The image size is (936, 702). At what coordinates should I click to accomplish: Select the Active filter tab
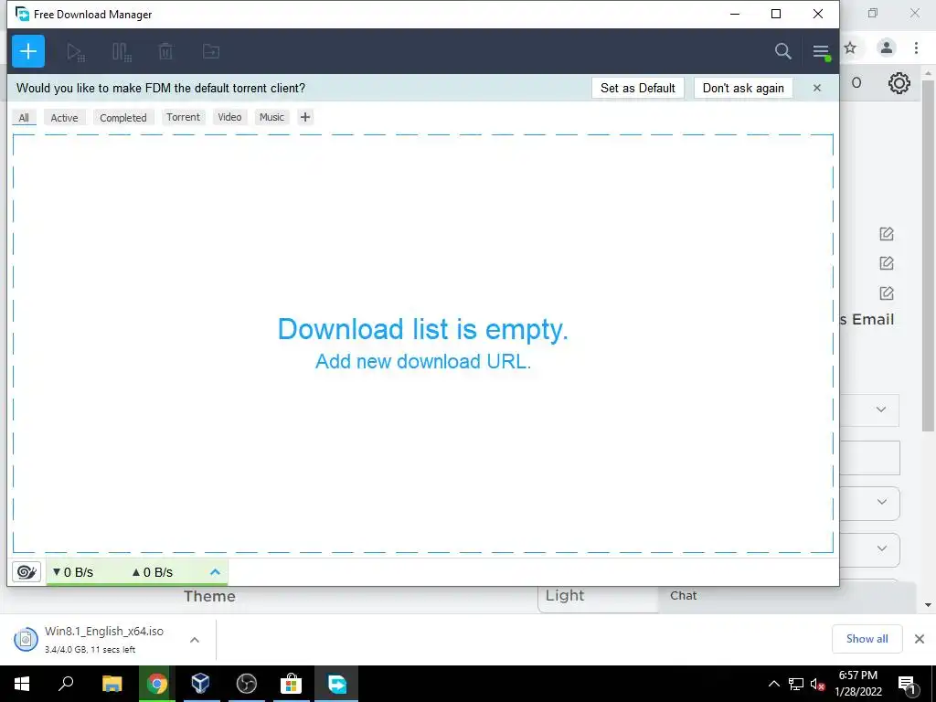(x=65, y=118)
